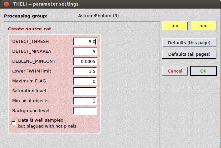Viewport: 221px width, 148px height.
Task: Go to next page with >> button
Action: (204, 26)
